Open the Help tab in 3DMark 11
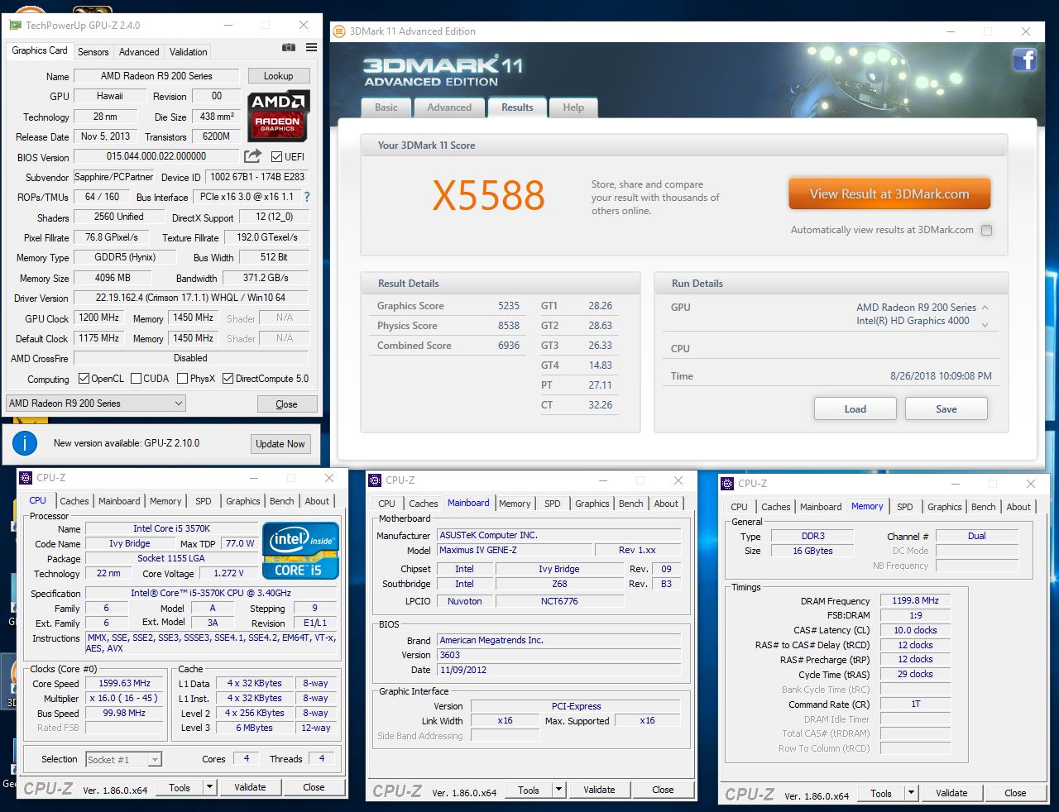The height and width of the screenshot is (812, 1059). pos(573,107)
